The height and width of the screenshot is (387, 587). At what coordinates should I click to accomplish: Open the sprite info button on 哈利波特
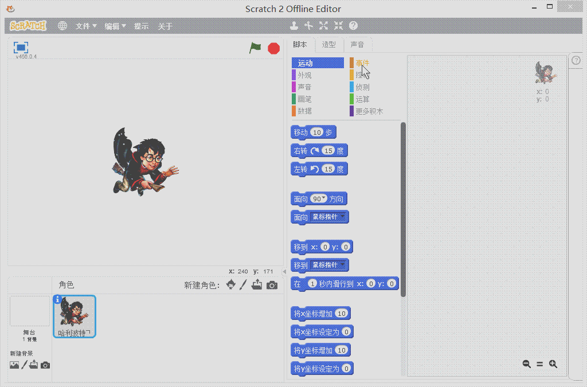[x=57, y=299]
